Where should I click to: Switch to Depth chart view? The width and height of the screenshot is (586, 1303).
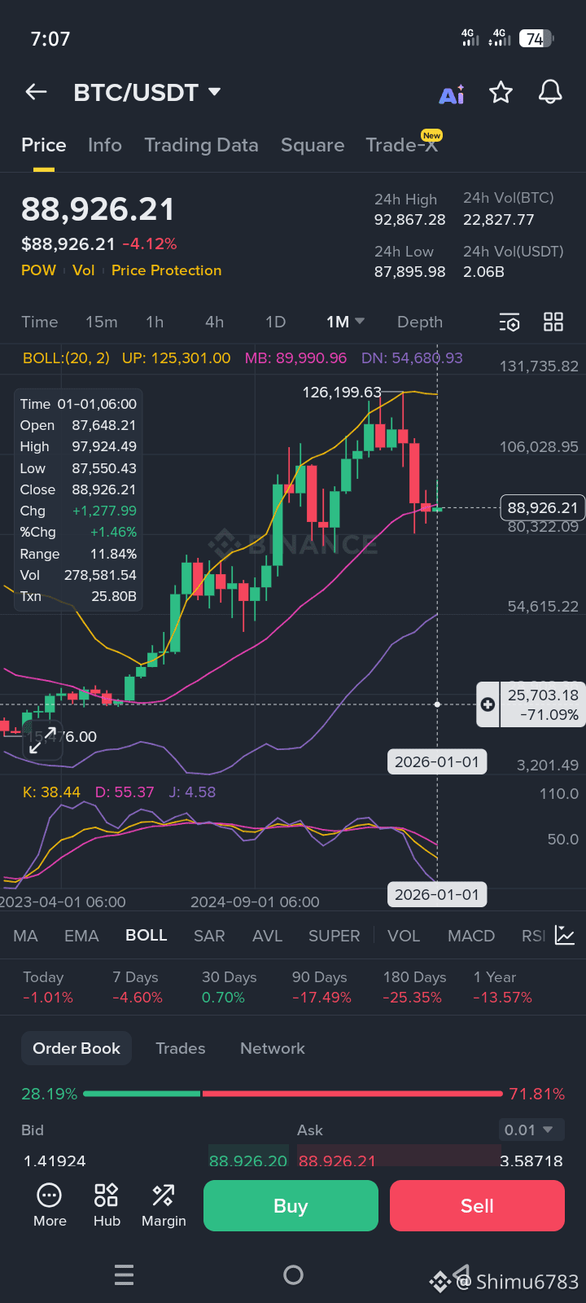point(420,322)
